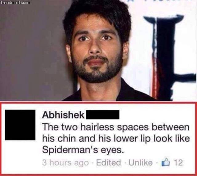Click the thumbs-up like icon

166,162
